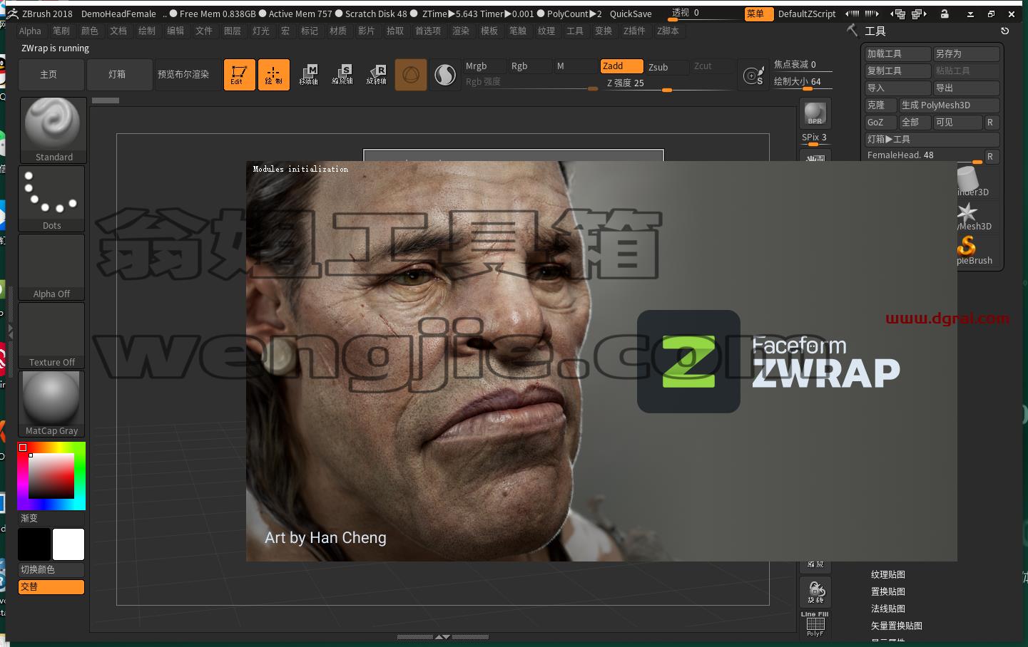Click the 复制工具 copy tool button
The image size is (1028, 647).
[x=898, y=71]
